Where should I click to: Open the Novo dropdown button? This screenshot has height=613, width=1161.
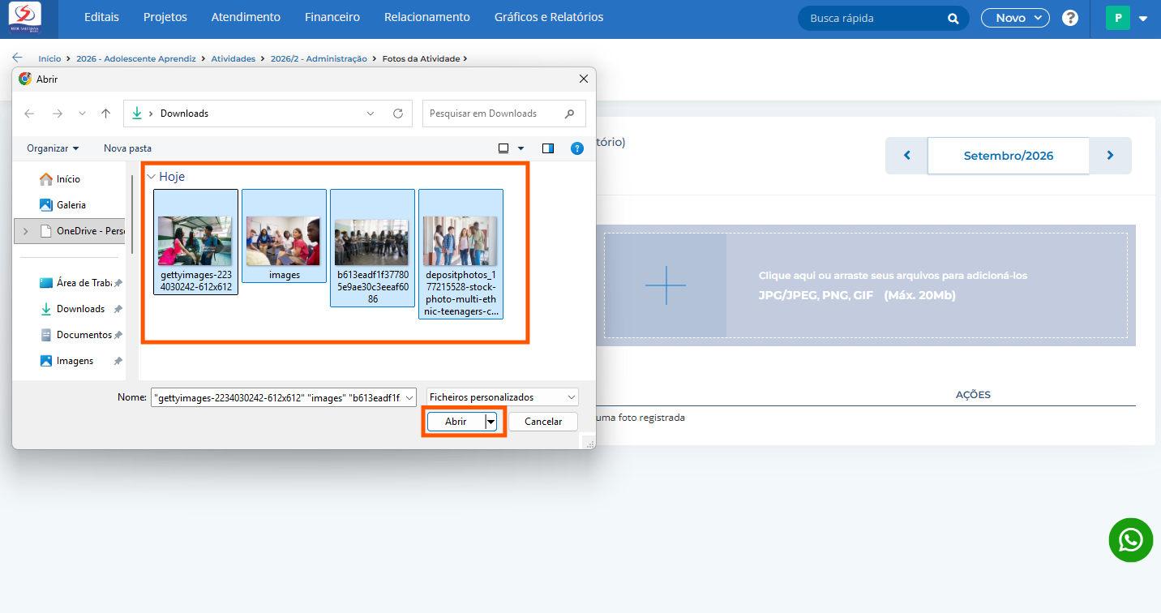pos(1015,18)
